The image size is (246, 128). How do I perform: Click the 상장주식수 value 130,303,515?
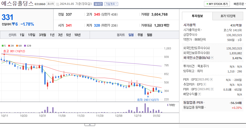coord(234,35)
